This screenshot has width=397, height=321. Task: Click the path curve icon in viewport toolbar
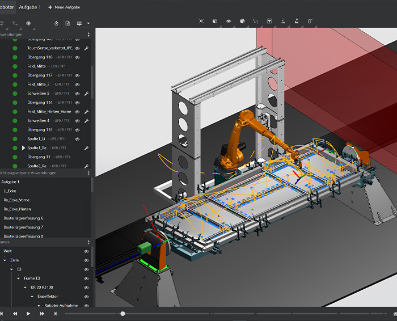[x=256, y=21]
